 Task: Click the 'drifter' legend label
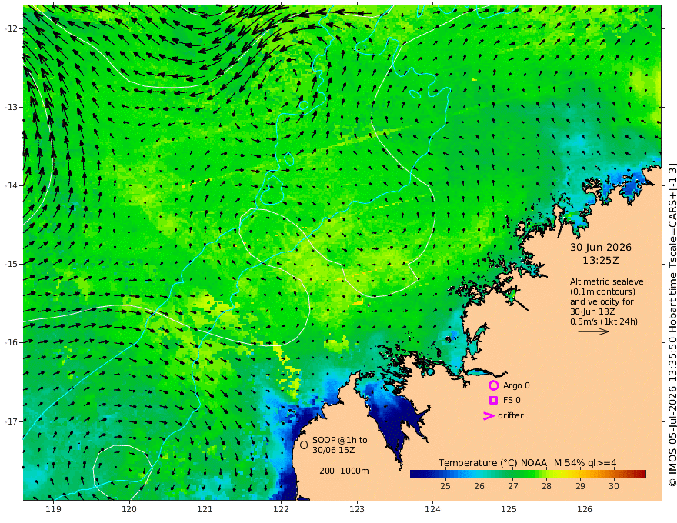(511, 415)
